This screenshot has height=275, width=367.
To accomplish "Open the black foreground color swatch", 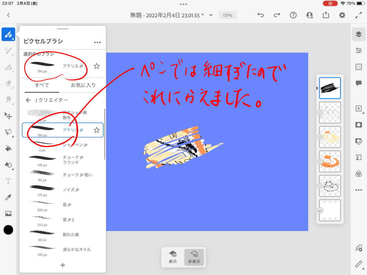I will (8, 230).
